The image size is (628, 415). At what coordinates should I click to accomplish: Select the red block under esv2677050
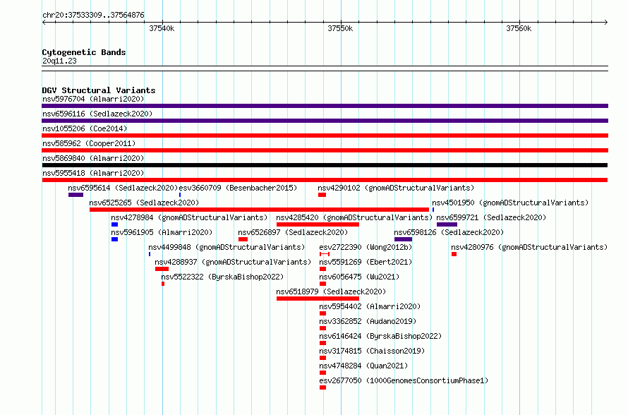click(x=322, y=387)
